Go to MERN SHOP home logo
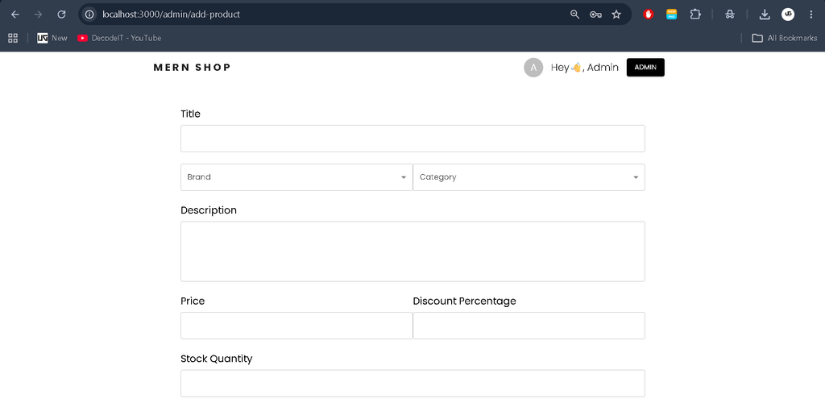Viewport: 825px width, 407px height. click(x=192, y=68)
